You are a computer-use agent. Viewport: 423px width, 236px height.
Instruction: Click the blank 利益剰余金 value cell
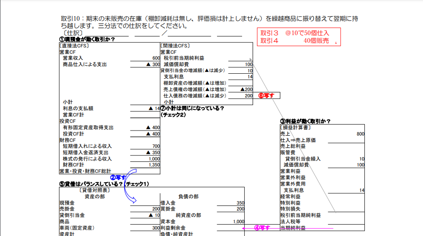(x=231, y=228)
